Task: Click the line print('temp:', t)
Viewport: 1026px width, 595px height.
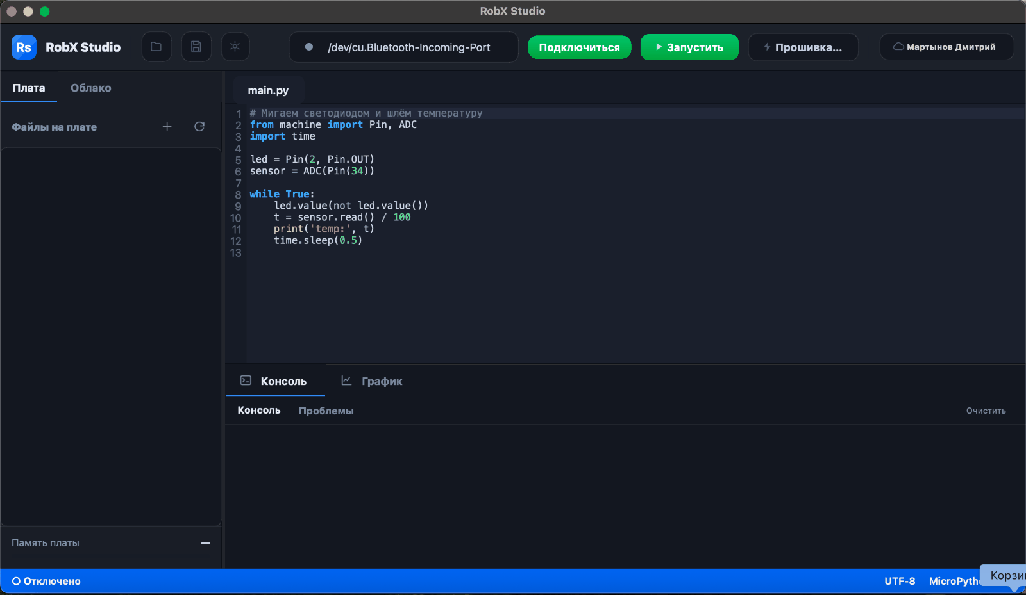Action: 324,229
